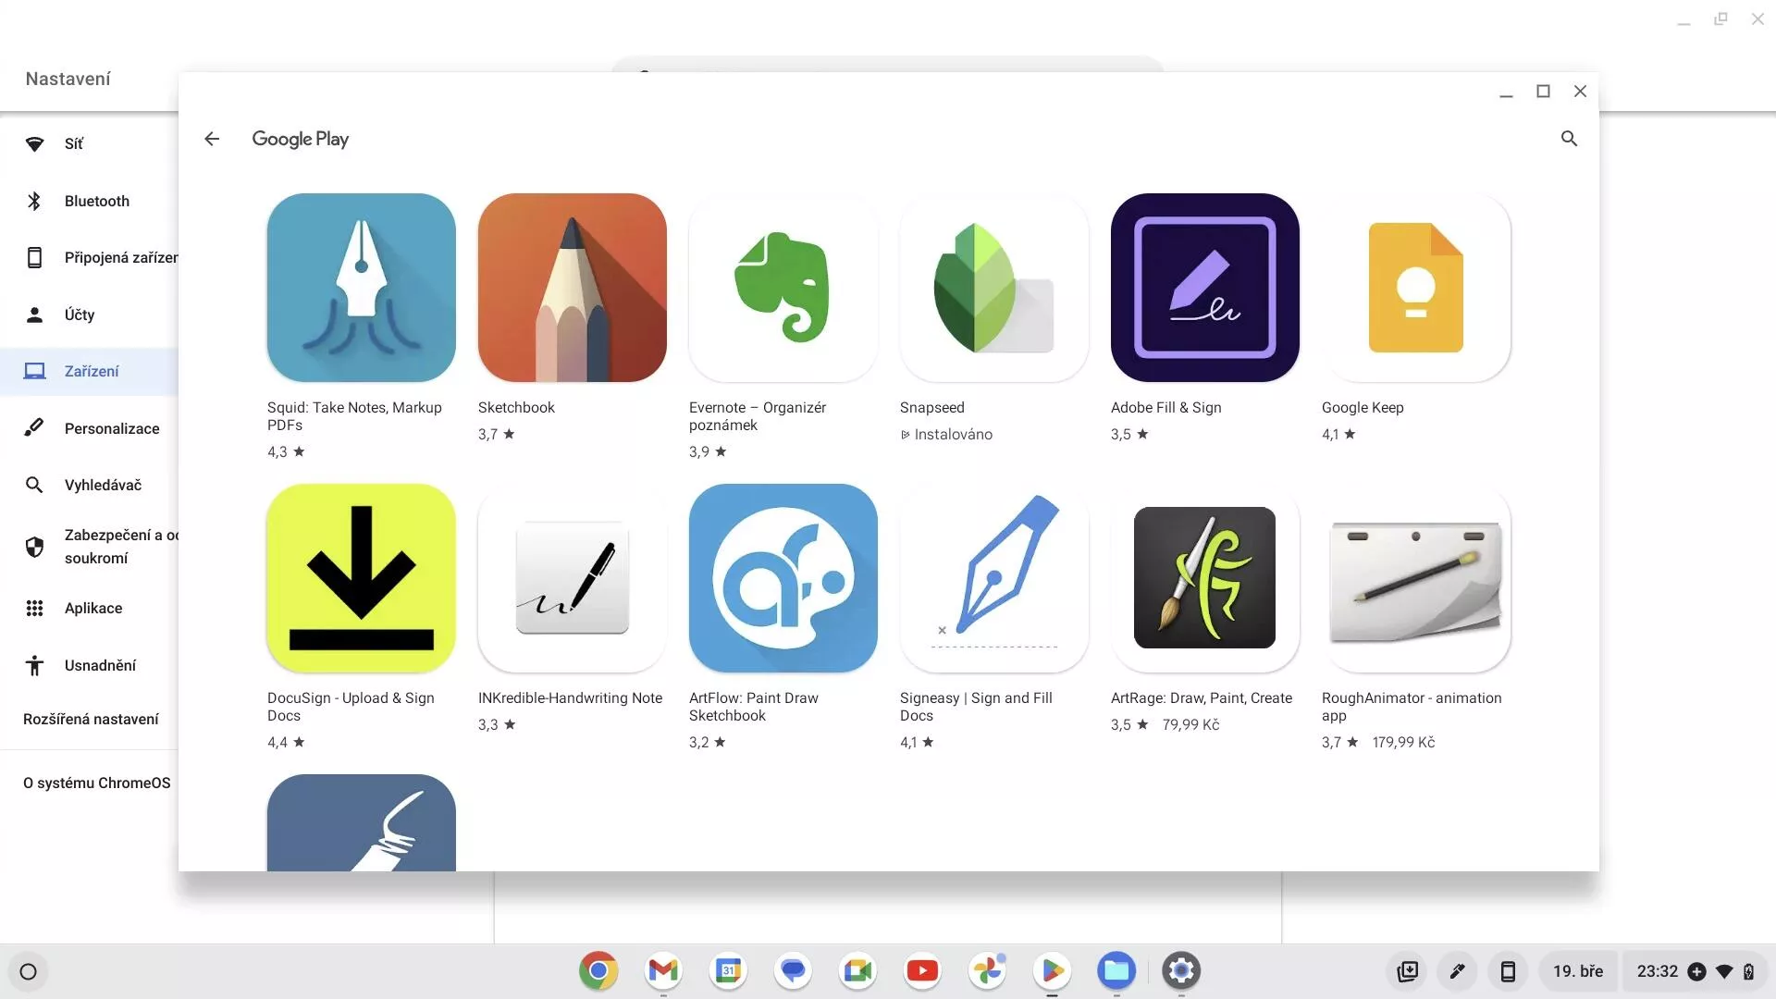
Task: Open Google Chat messages shelf icon
Action: coord(793,970)
